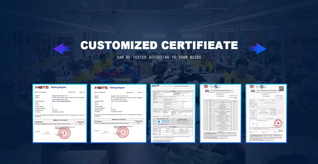Click the right blue carousel arrow
Viewport: 318px width, 164px height.
tap(258, 48)
